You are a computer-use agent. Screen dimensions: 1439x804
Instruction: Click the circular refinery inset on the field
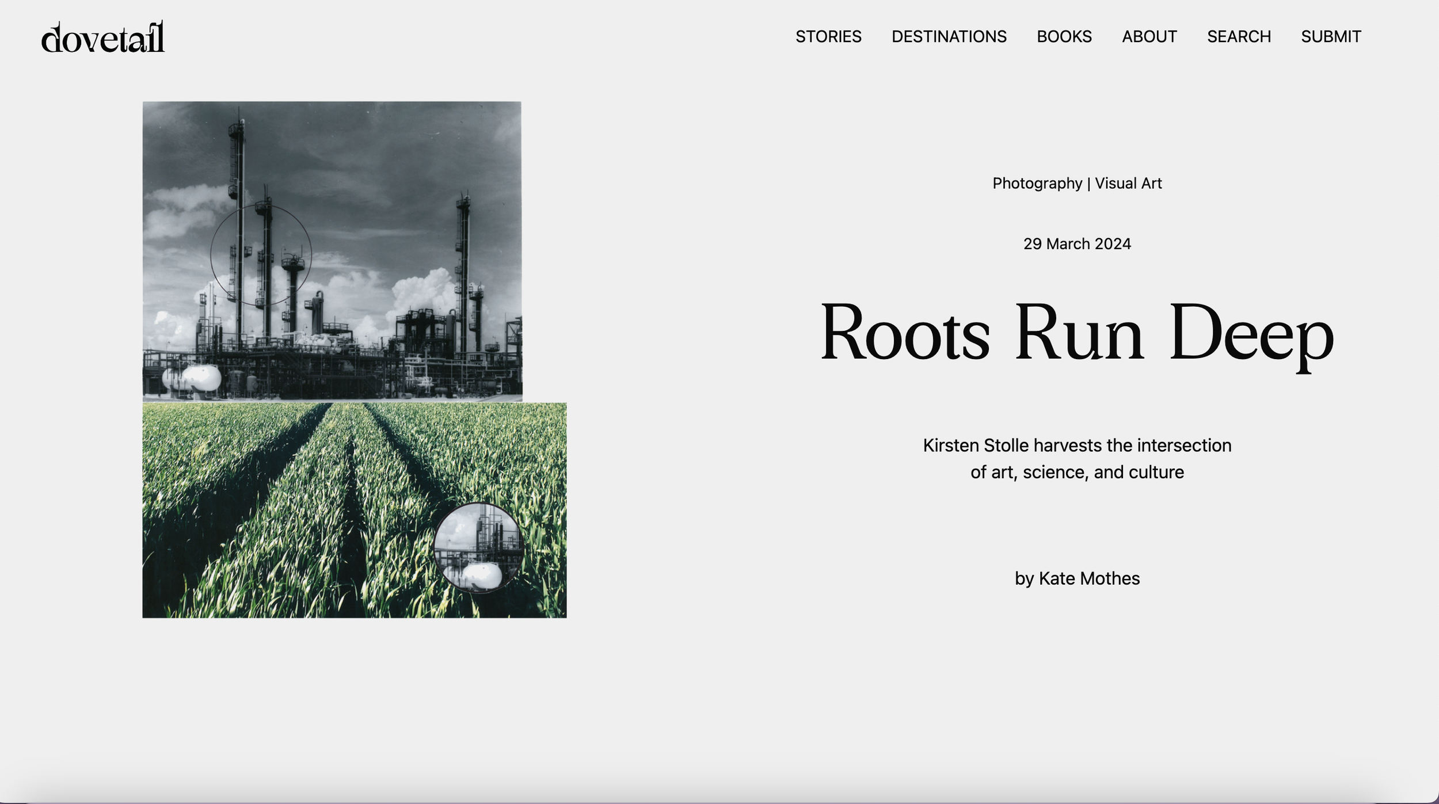478,547
